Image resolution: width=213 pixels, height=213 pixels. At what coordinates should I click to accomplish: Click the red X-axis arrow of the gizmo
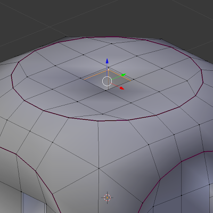[x=122, y=88]
